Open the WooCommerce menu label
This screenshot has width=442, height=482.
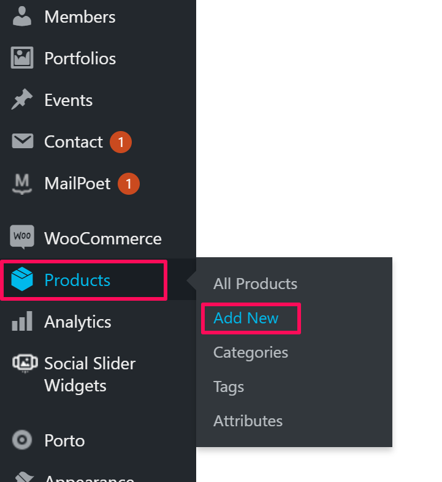102,238
